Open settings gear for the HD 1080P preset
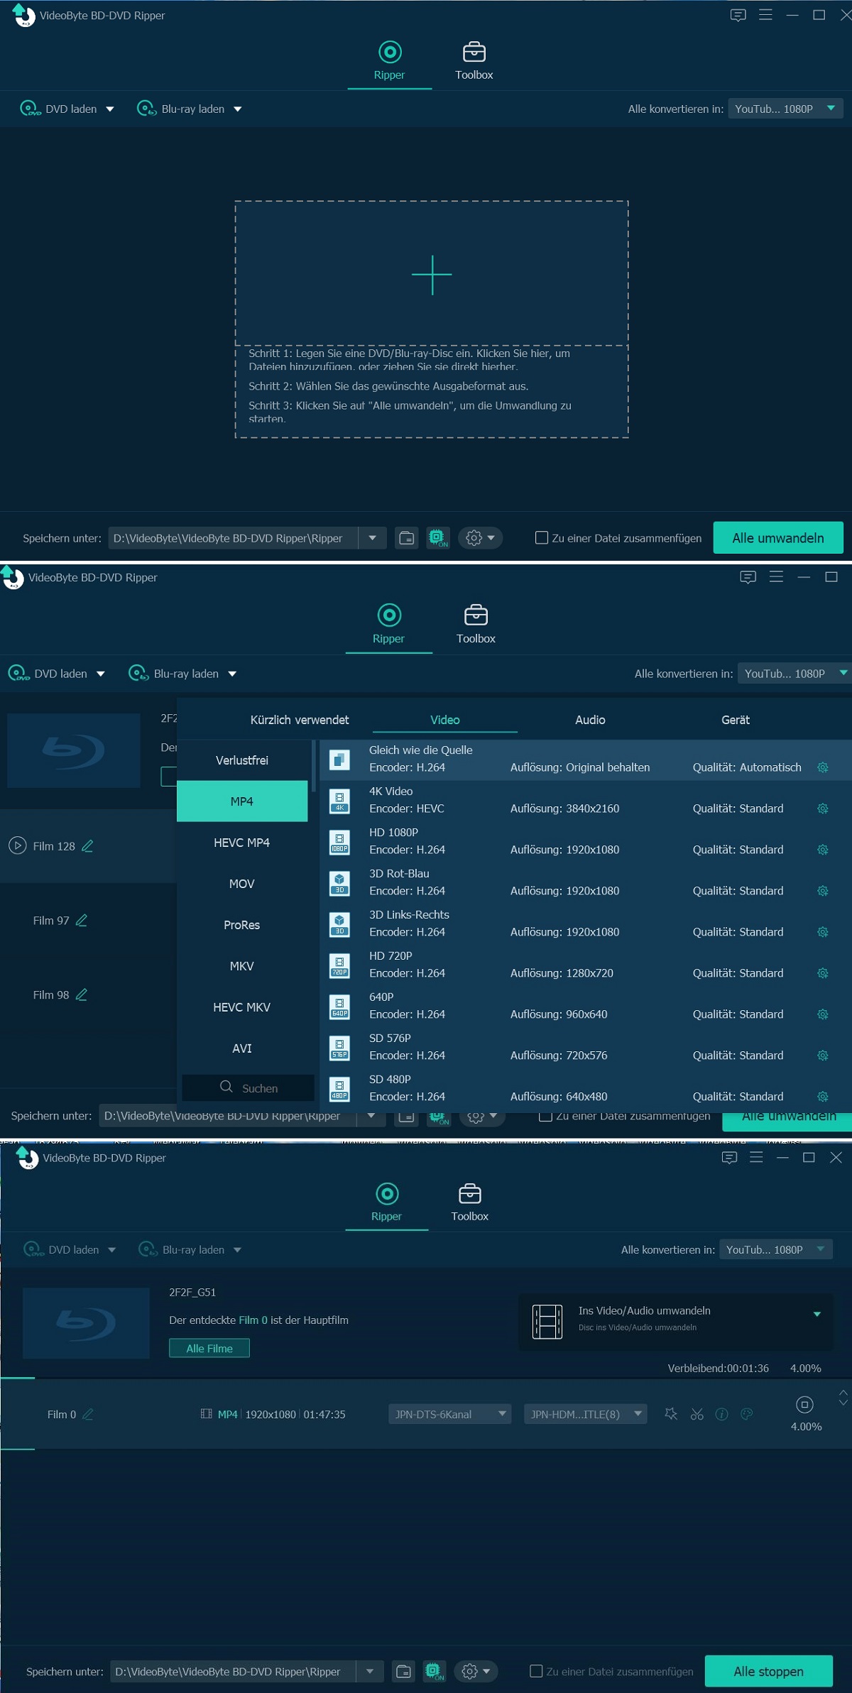The width and height of the screenshot is (852, 1693). pos(823,850)
